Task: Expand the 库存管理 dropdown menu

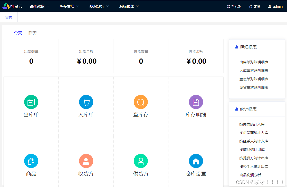Action: [67, 6]
